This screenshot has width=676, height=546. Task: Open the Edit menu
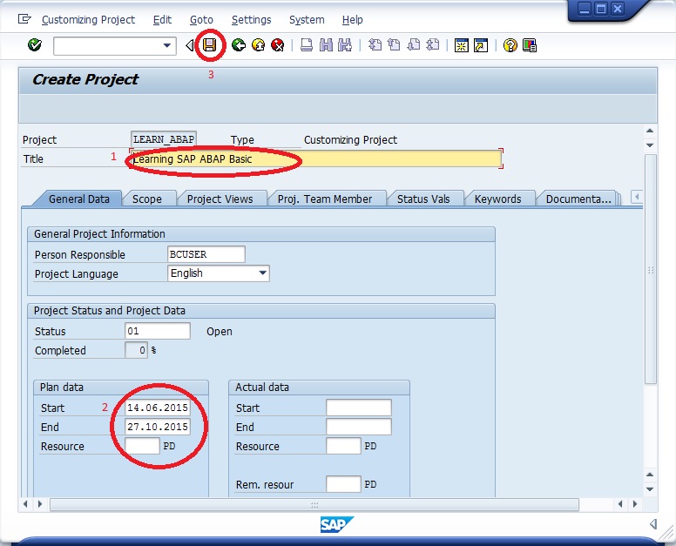coord(162,20)
